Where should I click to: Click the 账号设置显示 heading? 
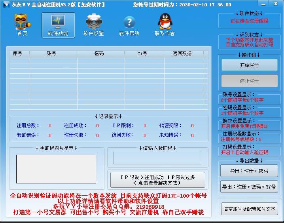tap(239, 94)
